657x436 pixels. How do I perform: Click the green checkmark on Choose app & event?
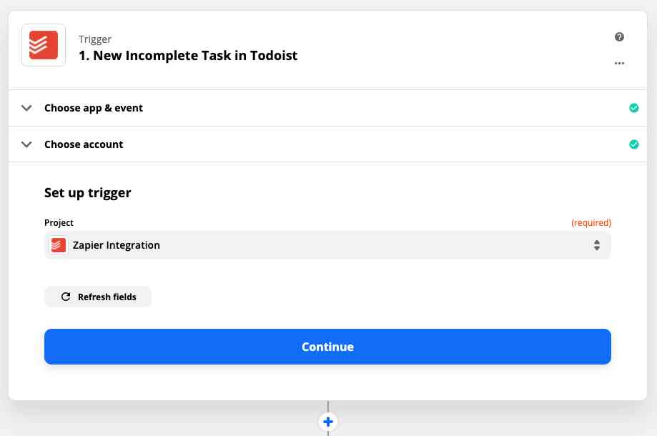coord(633,108)
